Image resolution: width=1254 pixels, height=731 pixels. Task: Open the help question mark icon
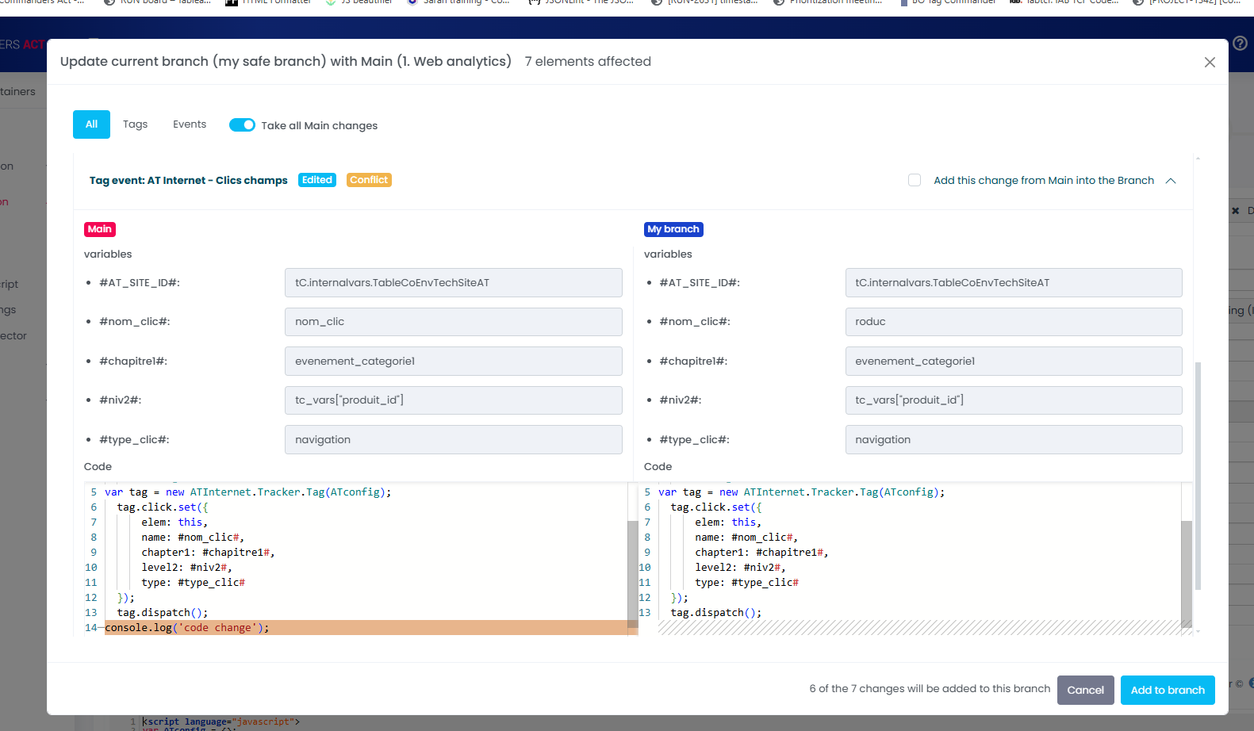(x=1240, y=44)
